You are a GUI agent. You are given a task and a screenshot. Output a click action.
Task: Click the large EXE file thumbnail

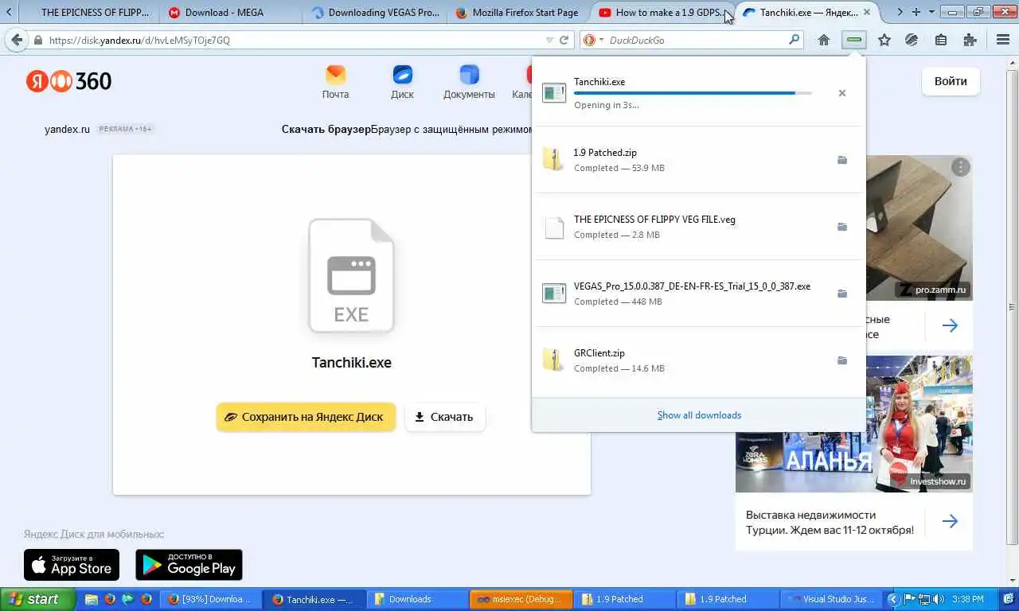click(x=351, y=276)
